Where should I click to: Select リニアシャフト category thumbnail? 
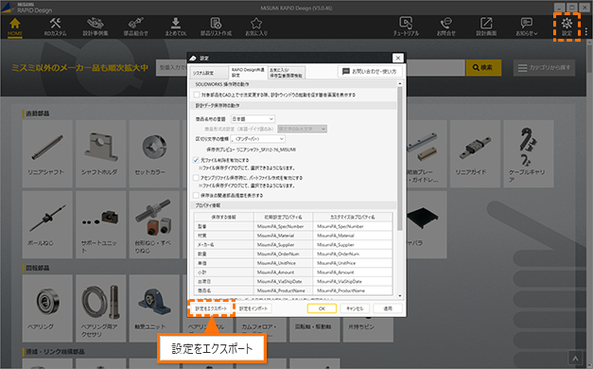(47, 153)
